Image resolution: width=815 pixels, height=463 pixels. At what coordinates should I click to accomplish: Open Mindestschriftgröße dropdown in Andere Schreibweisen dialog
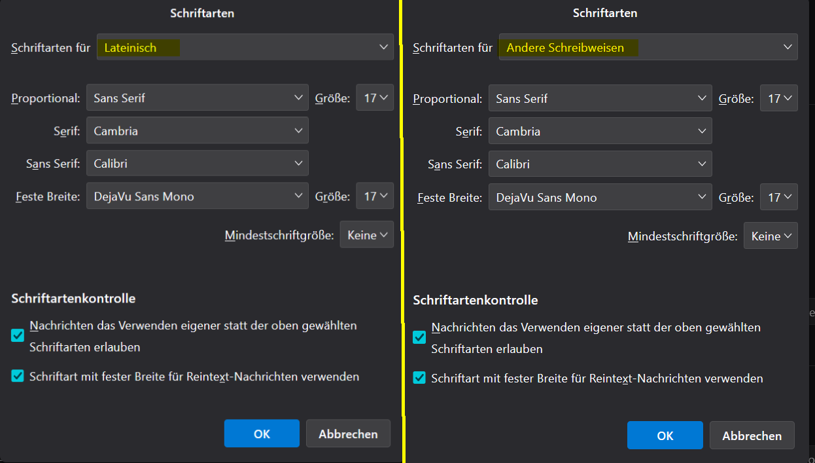(x=770, y=236)
